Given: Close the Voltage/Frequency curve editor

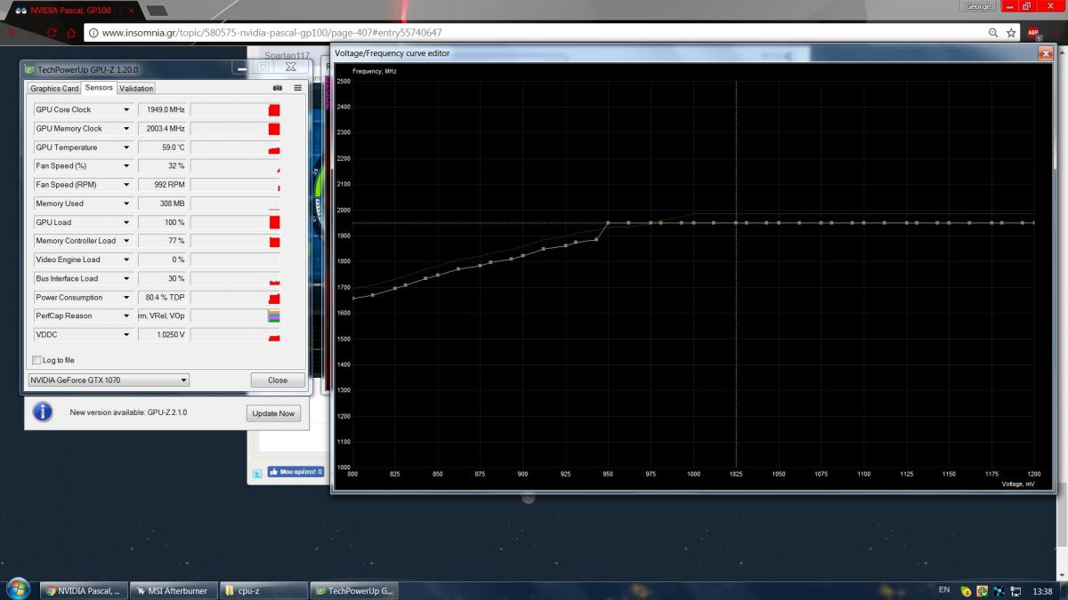Looking at the screenshot, I should 1045,53.
